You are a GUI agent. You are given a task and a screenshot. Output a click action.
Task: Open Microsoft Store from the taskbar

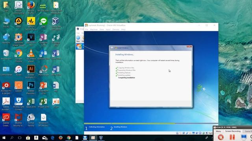point(28,137)
